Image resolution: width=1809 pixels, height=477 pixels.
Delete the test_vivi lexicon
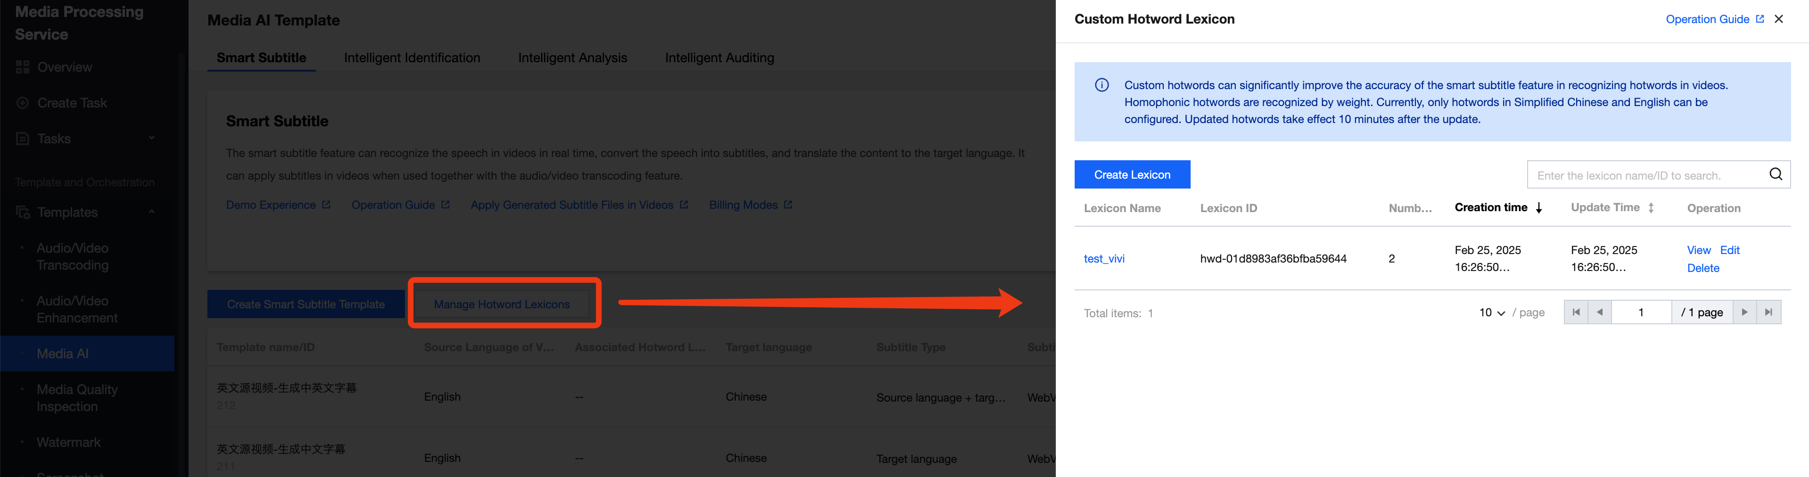coord(1703,268)
